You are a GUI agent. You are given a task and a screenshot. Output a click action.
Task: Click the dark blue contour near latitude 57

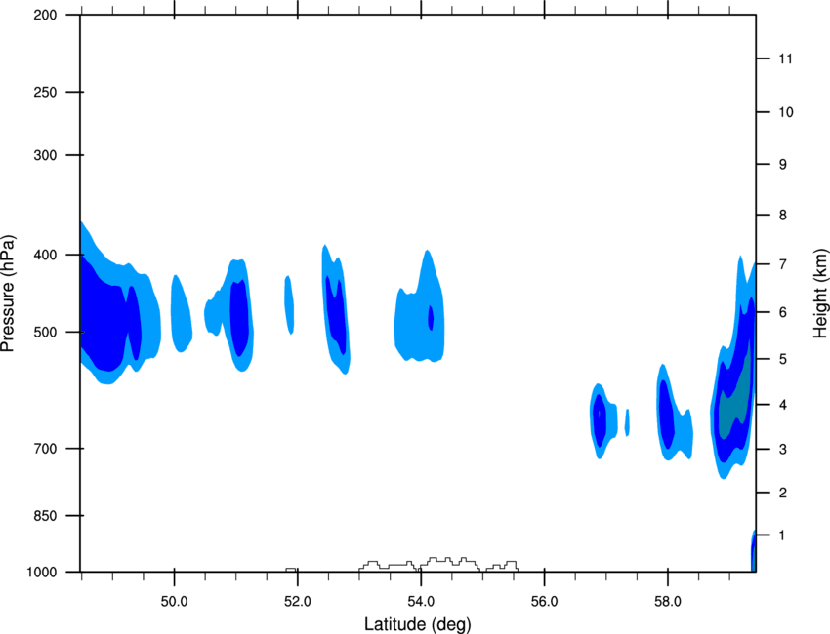600,417
